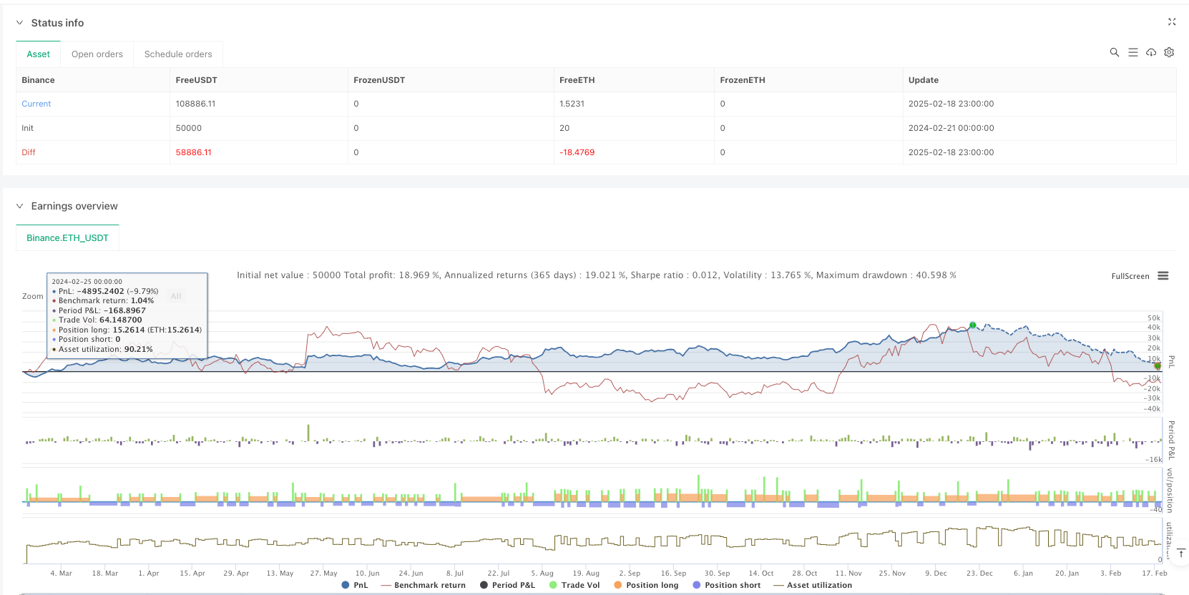Click the list view icon above the table
This screenshot has height=595, width=1189.
pyautogui.click(x=1133, y=52)
